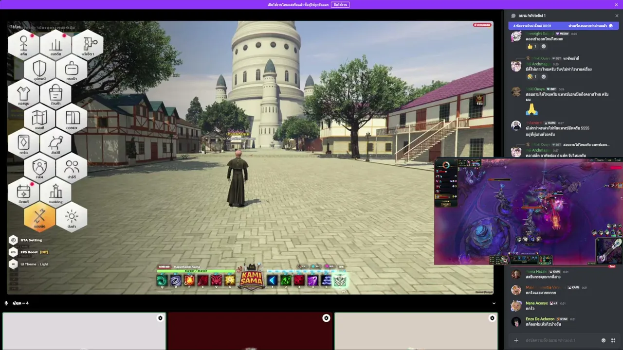Viewport: 623px width, 350px height.
Task: Open the แผนที่ map hexagon
Action: point(39,119)
